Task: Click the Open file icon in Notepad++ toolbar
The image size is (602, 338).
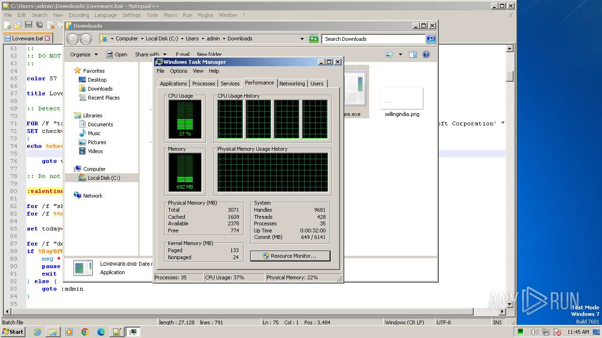Action: (x=18, y=25)
